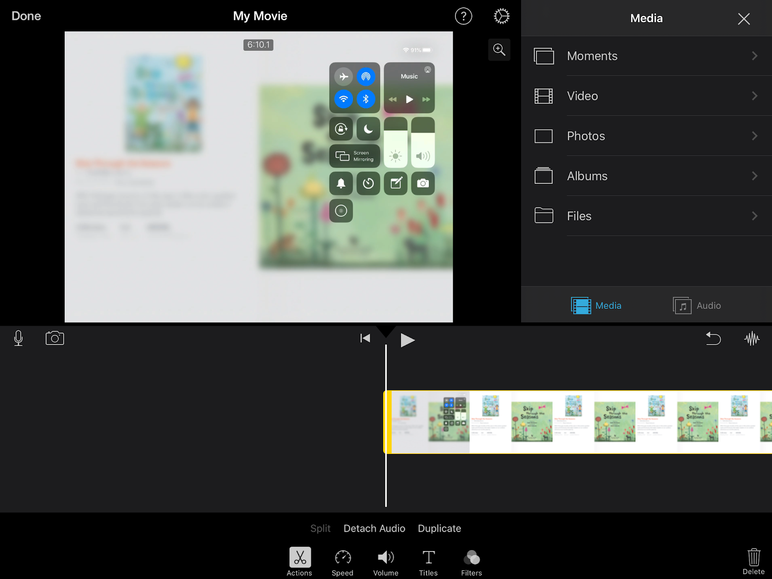The image size is (772, 579).
Task: Tap the Files folder icon
Action: pos(544,215)
